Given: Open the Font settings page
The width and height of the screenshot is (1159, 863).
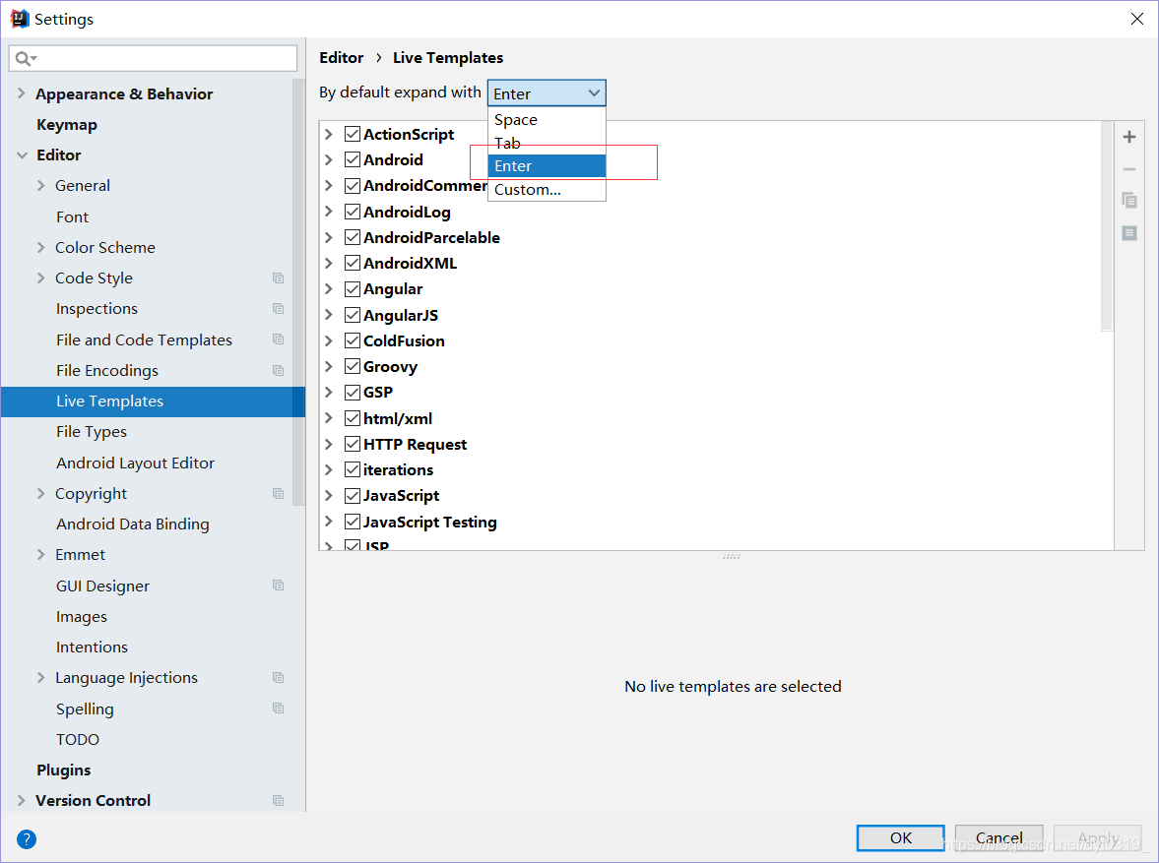Looking at the screenshot, I should click(x=72, y=217).
